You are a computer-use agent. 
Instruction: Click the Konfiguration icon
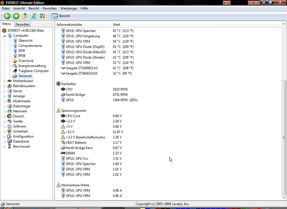(x=10, y=136)
